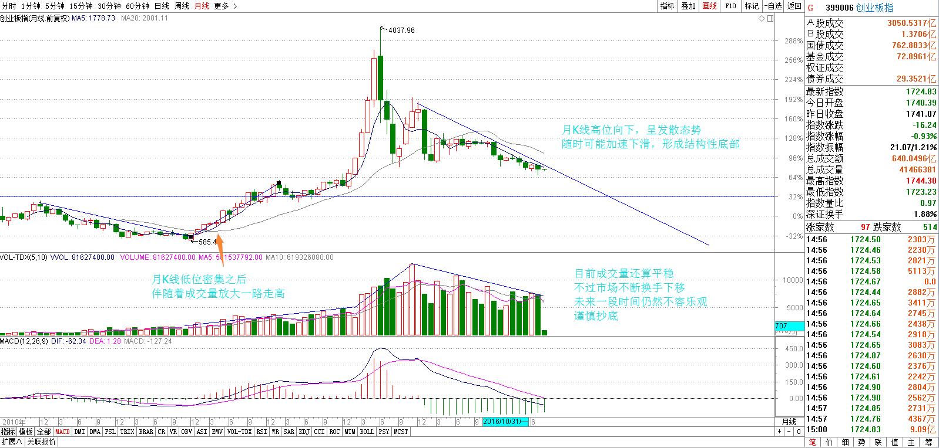Select the VR indicator
This screenshot has width=939, height=448.
[x=173, y=432]
